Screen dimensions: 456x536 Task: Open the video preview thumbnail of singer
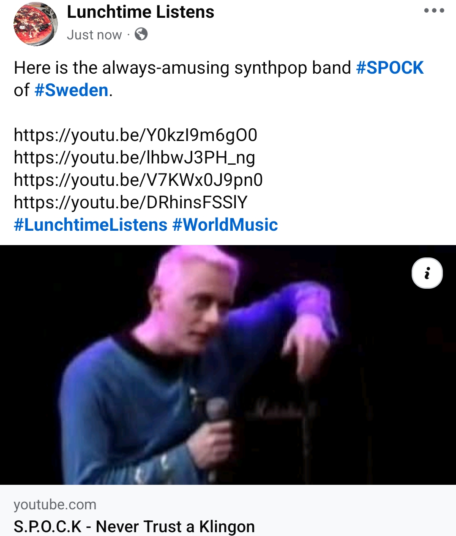pyautogui.click(x=228, y=365)
